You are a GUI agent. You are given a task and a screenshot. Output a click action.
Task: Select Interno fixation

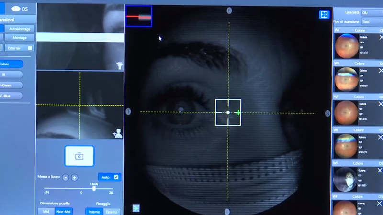tap(94, 212)
